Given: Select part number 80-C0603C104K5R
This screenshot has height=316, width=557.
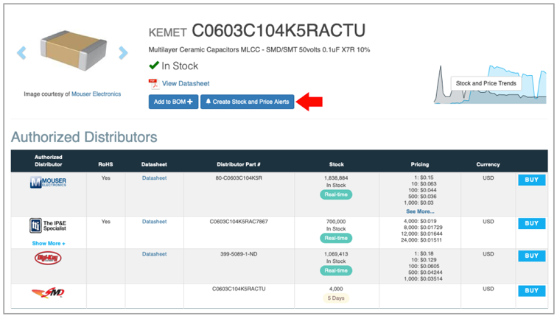Looking at the screenshot, I should point(239,178).
